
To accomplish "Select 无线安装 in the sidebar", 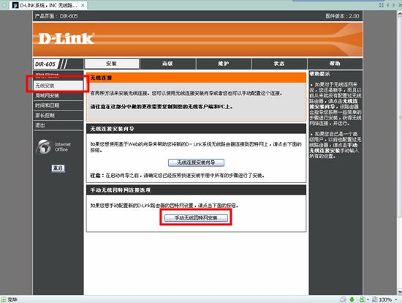I will coord(58,86).
